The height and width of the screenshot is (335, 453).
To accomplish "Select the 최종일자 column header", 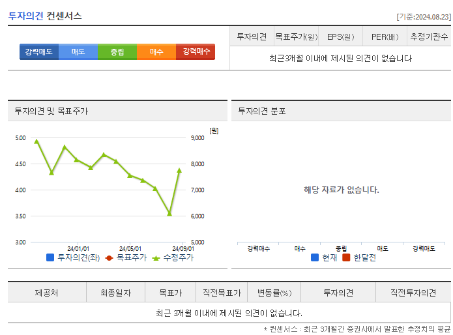I will click(115, 293).
